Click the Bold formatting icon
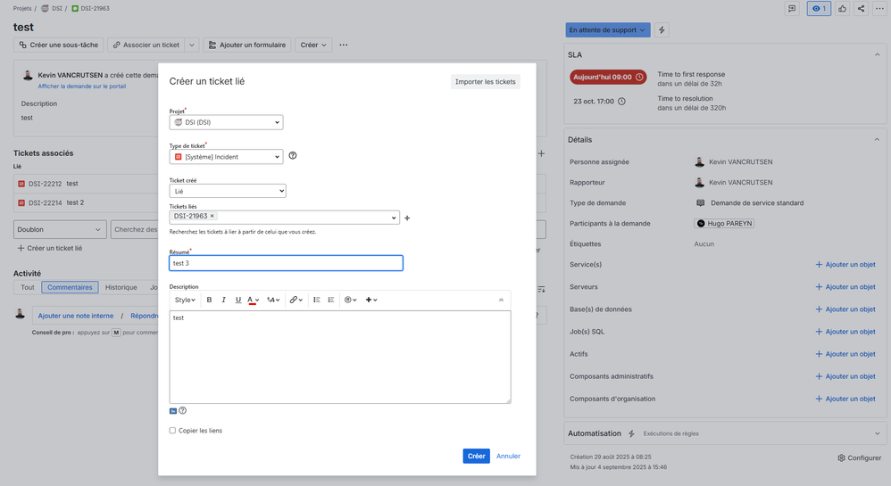The image size is (891, 486). point(209,300)
